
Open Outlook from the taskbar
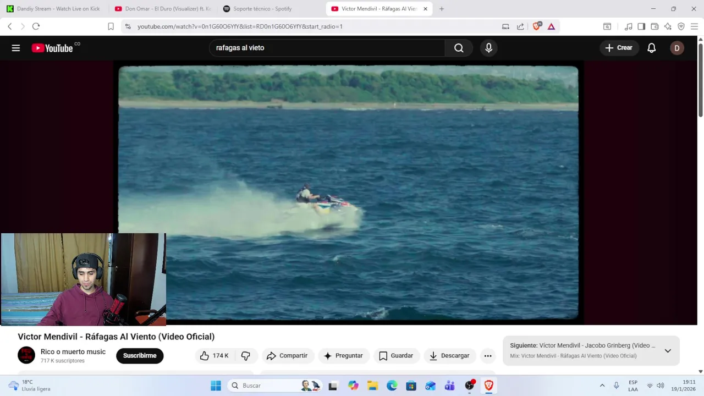click(x=430, y=386)
